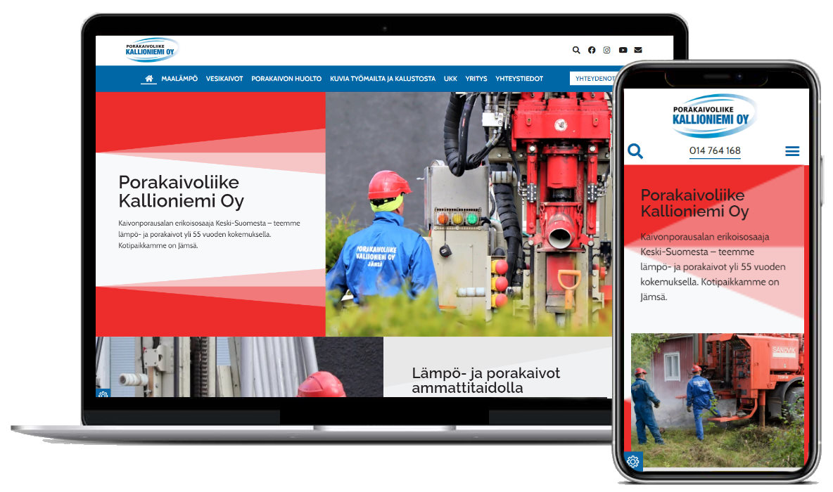Click the Yhteydenotto button on laptop

593,79
